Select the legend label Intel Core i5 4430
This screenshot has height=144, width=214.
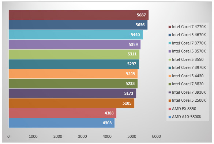coord(188,76)
